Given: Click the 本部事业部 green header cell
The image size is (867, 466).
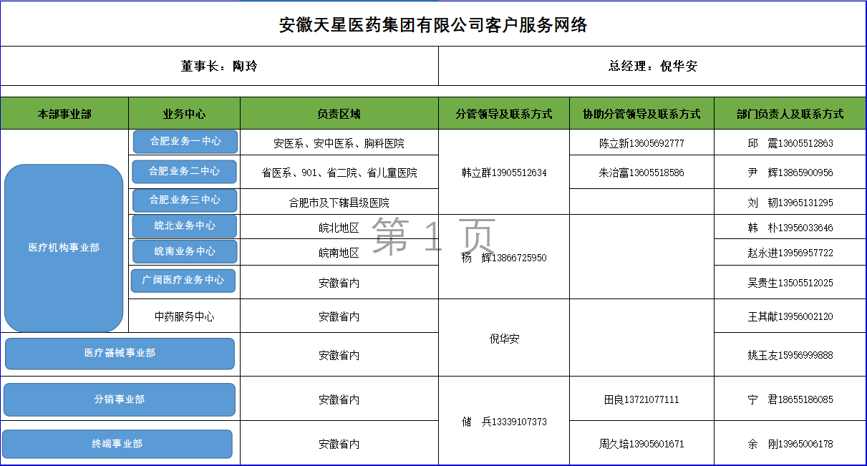Looking at the screenshot, I should pos(64,114).
